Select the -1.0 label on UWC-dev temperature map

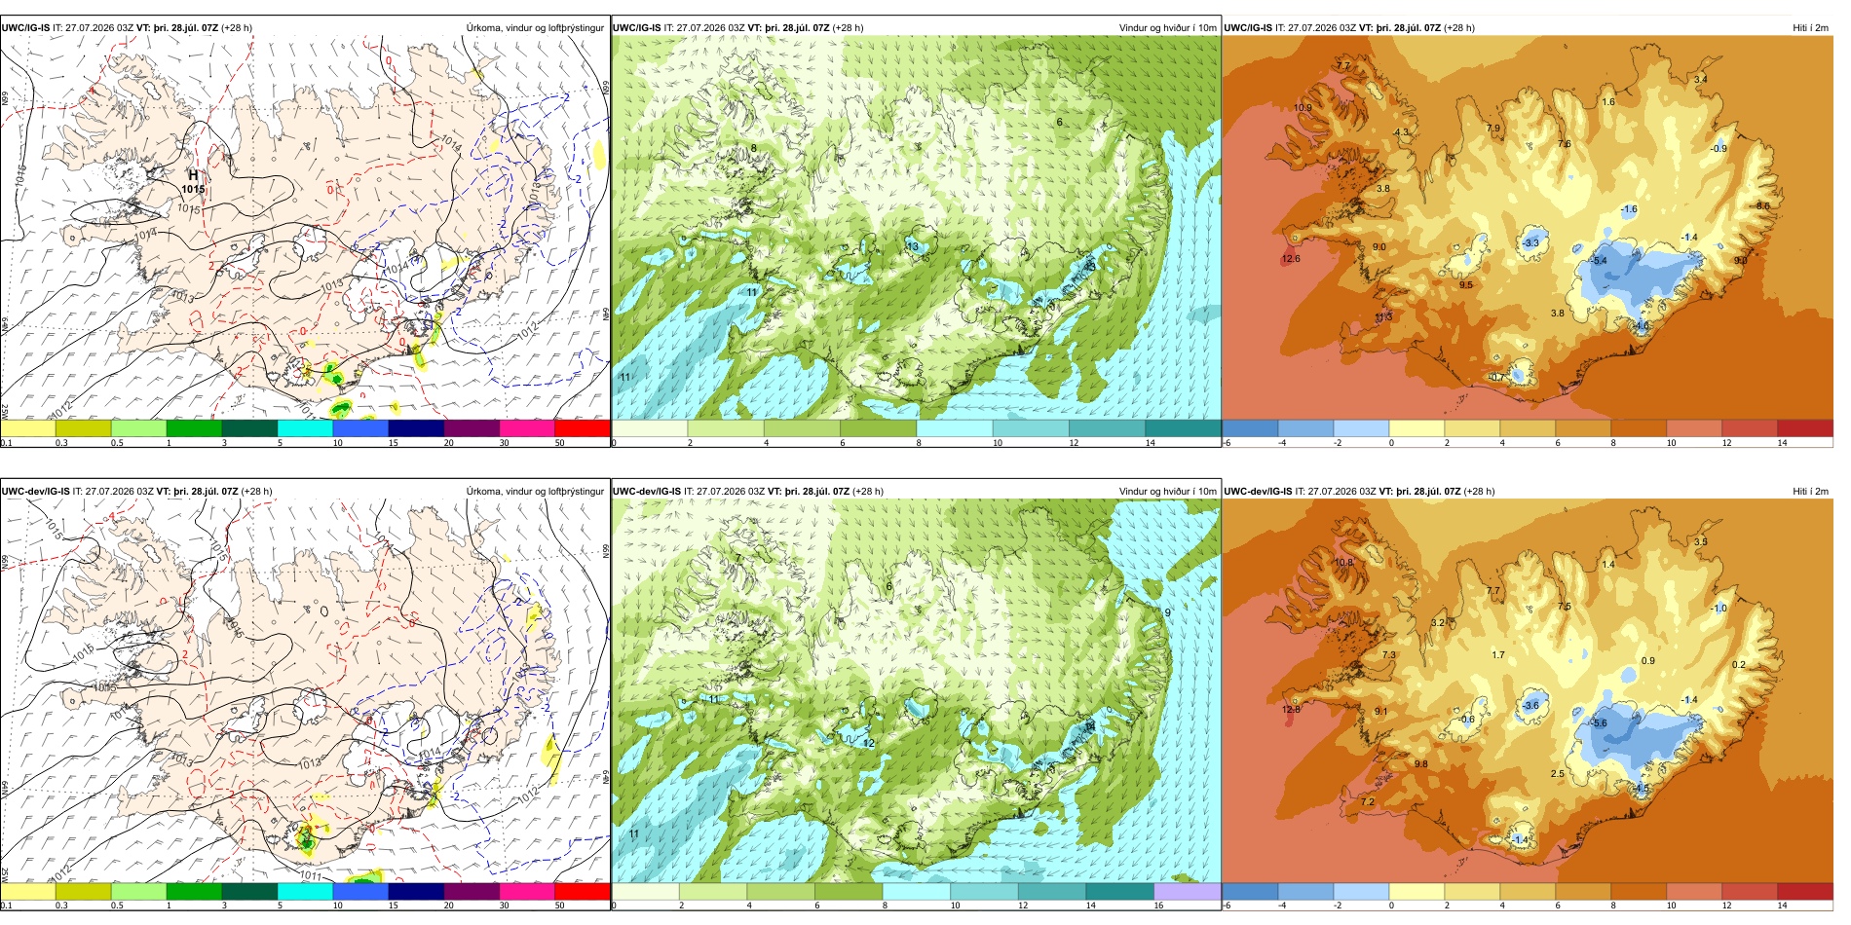(x=1719, y=609)
